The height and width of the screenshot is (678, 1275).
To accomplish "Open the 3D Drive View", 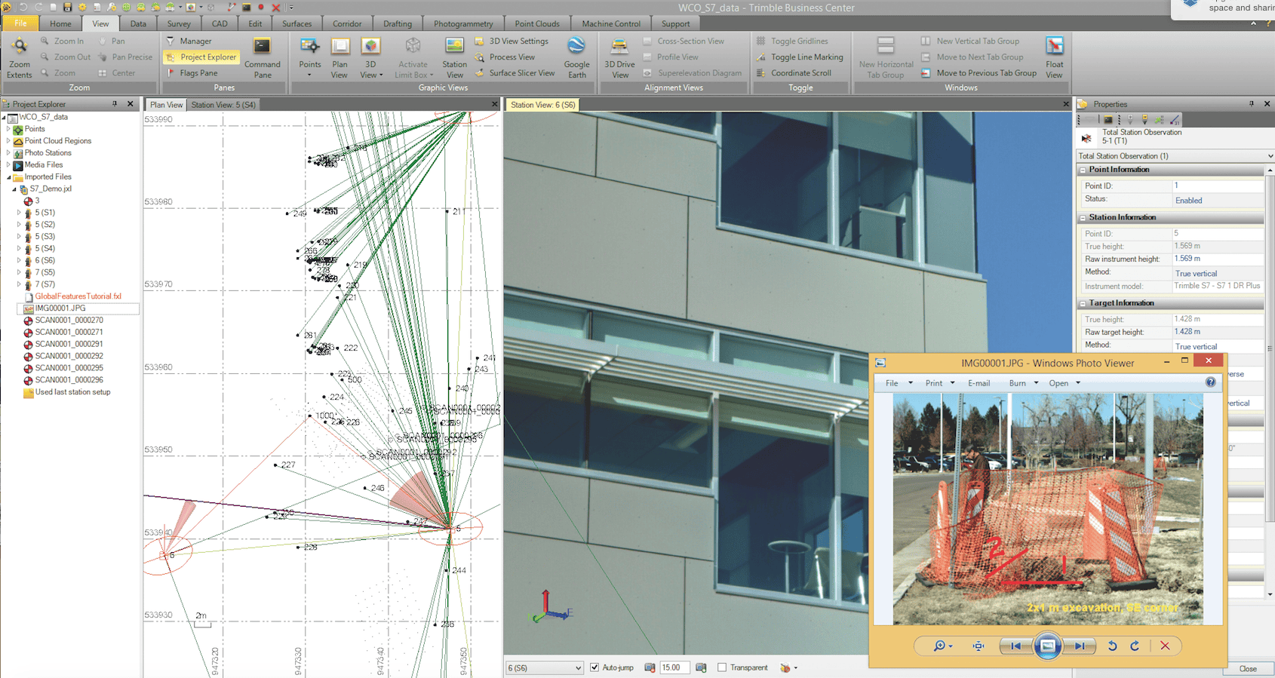I will click(619, 57).
